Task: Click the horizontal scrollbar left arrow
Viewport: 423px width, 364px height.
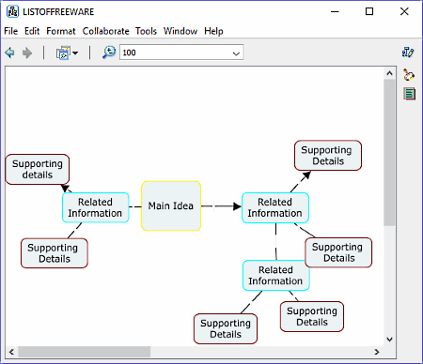Action: 11,352
